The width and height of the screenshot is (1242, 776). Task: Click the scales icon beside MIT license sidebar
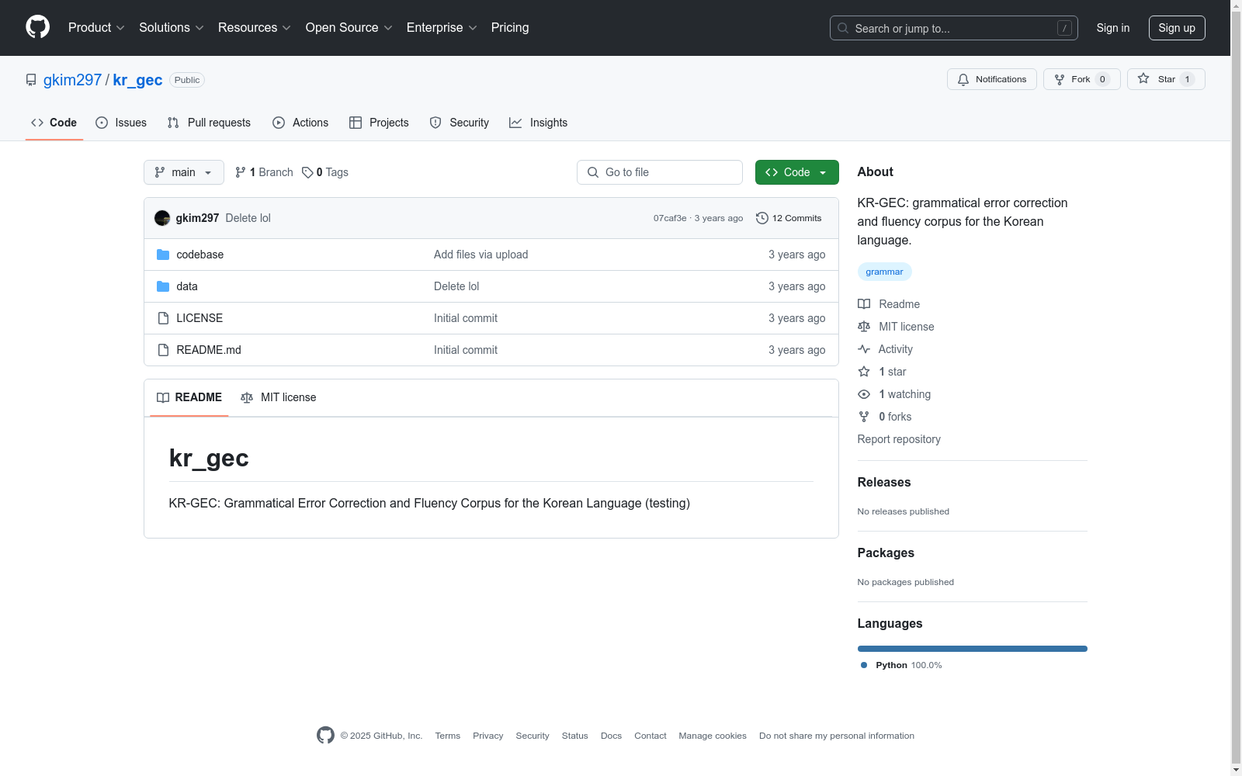pyautogui.click(x=864, y=327)
